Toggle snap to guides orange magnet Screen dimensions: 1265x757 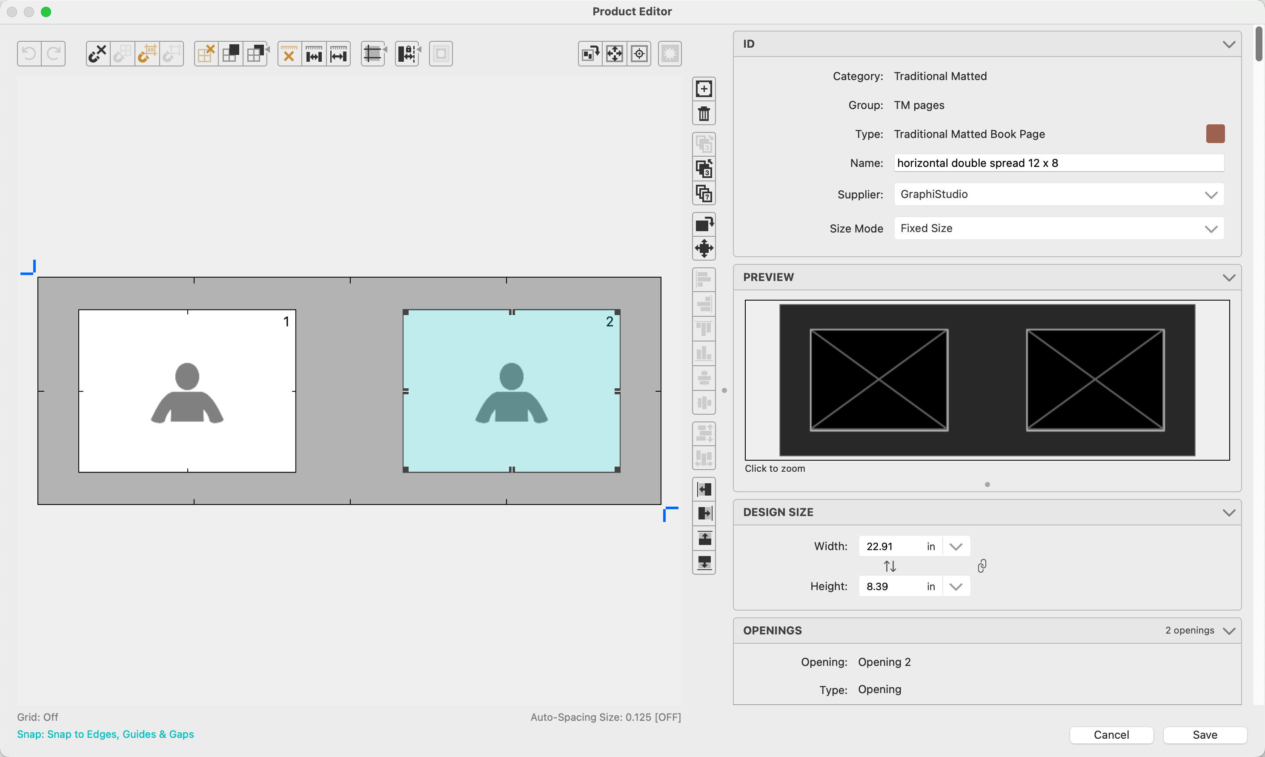[x=147, y=54]
